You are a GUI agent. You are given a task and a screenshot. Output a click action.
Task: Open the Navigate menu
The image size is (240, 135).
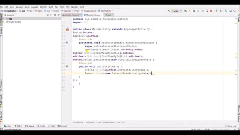tap(19, 7)
